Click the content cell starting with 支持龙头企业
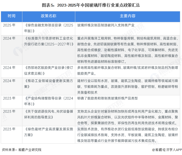Viewport: 182px width, 155px height. pyautogui.click(x=128, y=117)
